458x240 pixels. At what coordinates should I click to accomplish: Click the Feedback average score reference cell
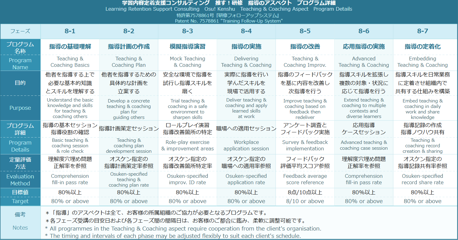tap(305, 179)
